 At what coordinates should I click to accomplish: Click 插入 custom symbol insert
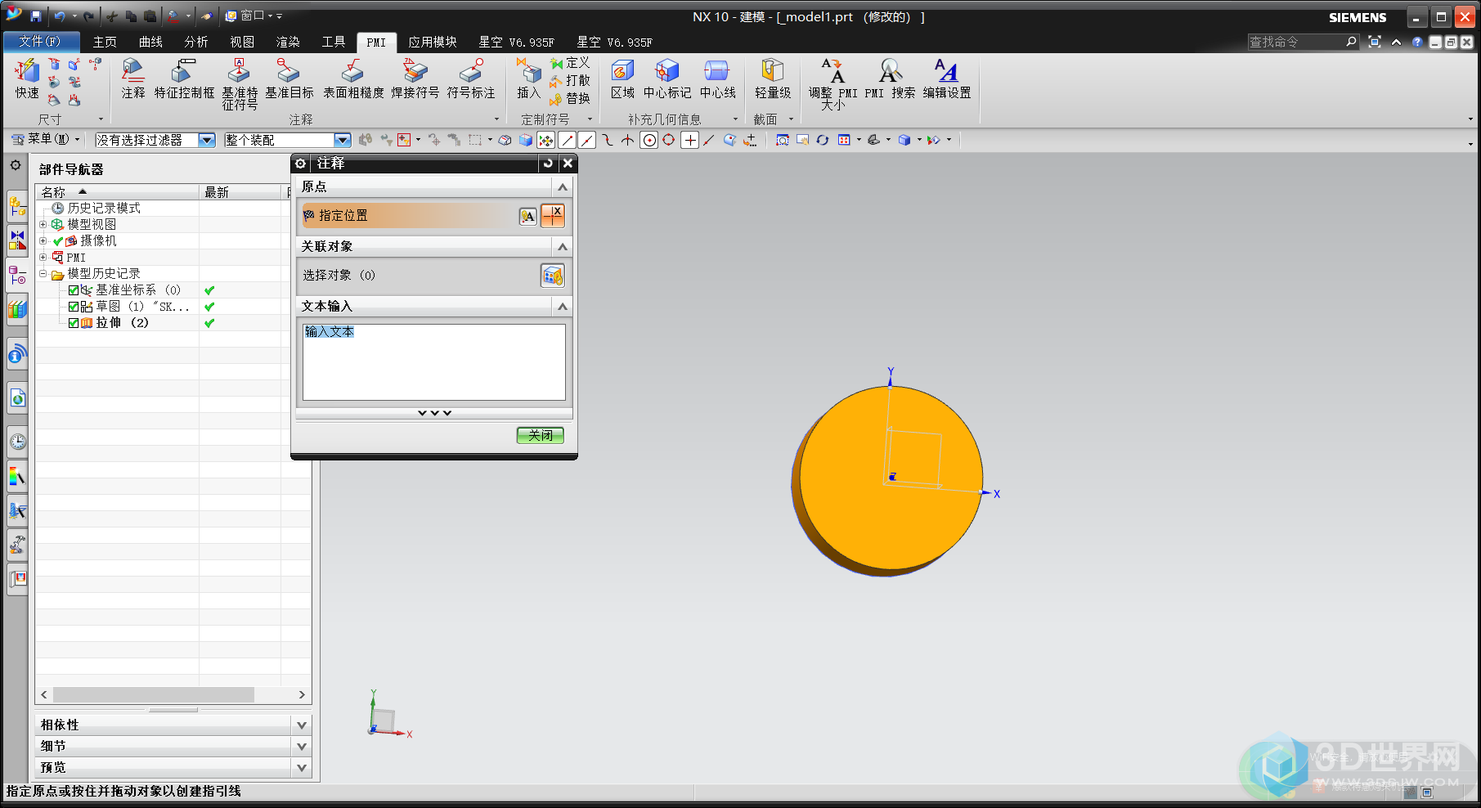(x=528, y=79)
